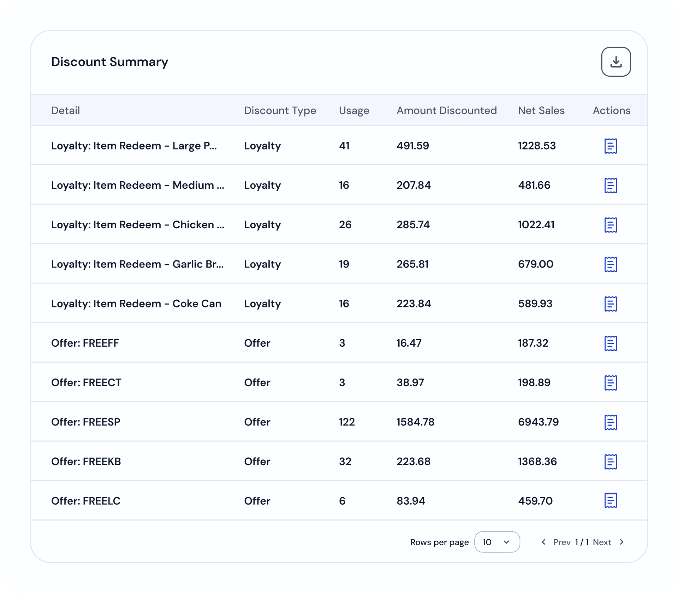Expand the Rows per page dropdown
678x593 pixels.
[497, 542]
